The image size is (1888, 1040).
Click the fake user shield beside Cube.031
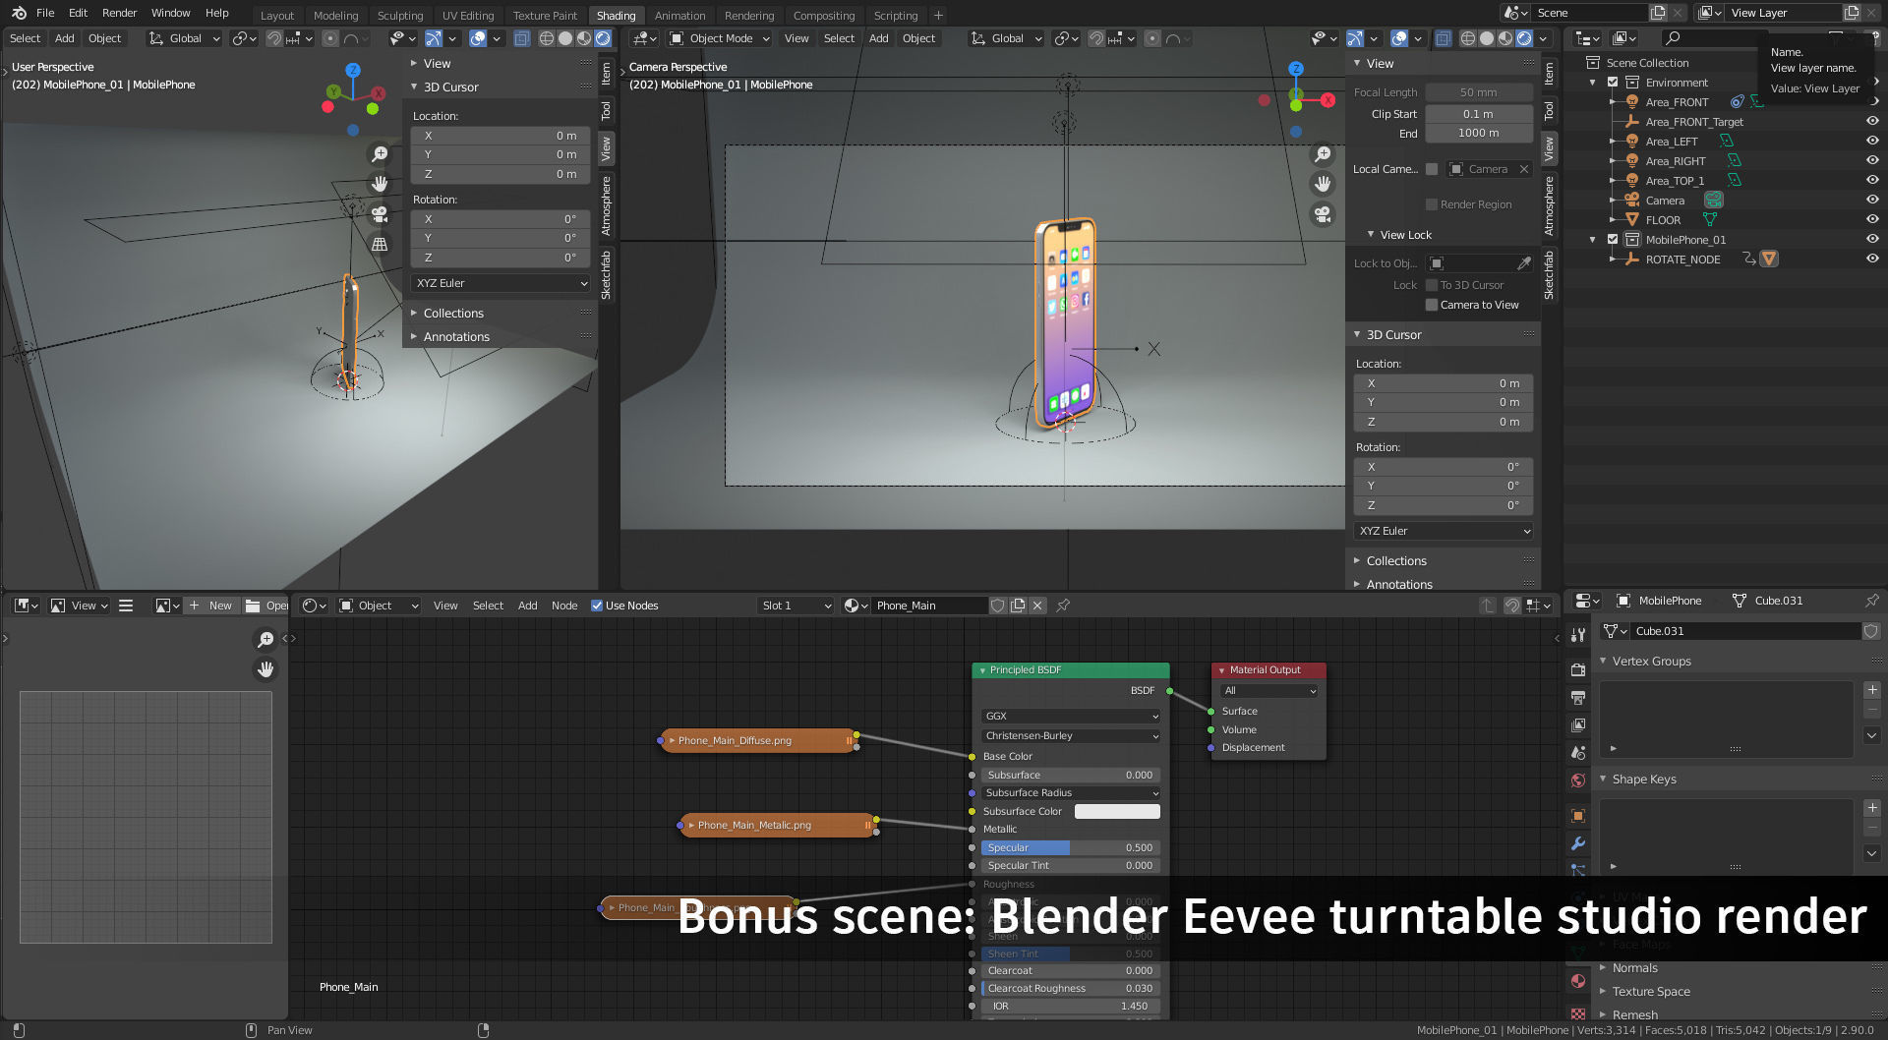[1871, 631]
